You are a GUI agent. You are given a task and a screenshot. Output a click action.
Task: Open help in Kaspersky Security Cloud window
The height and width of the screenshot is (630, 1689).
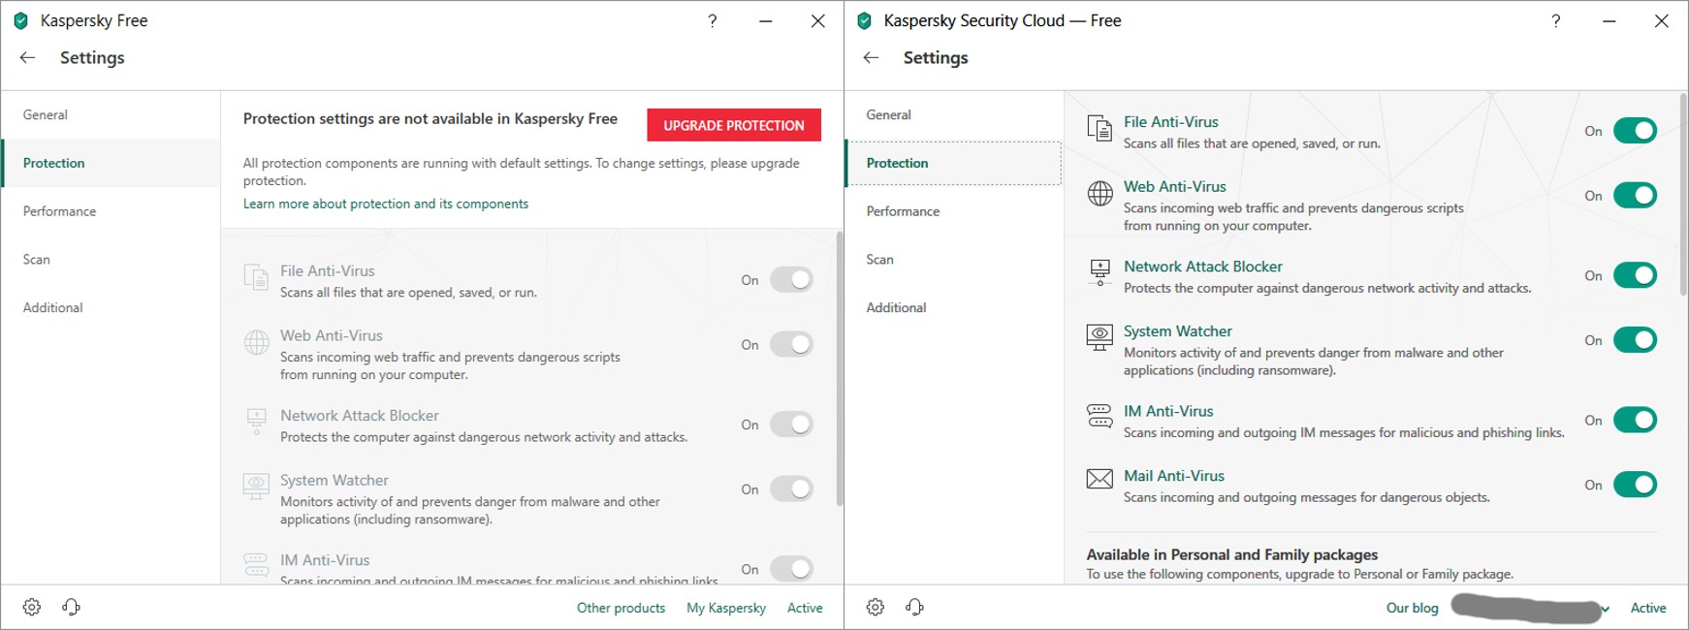1555,21
